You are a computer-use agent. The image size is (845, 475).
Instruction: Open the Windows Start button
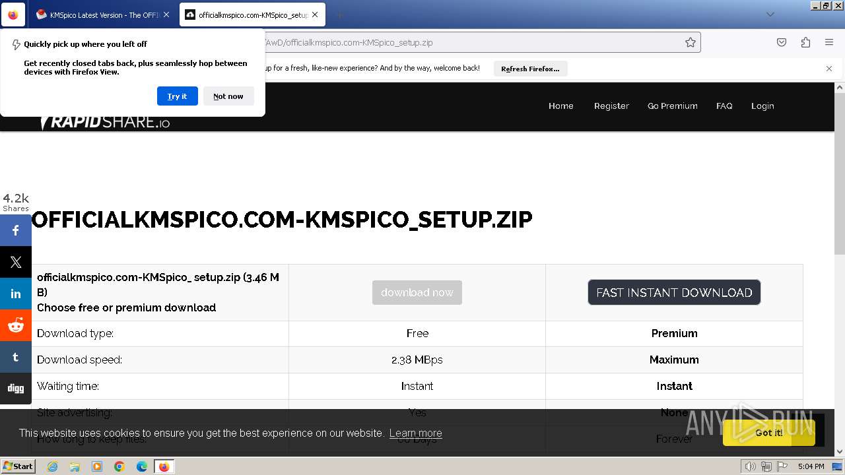point(18,466)
